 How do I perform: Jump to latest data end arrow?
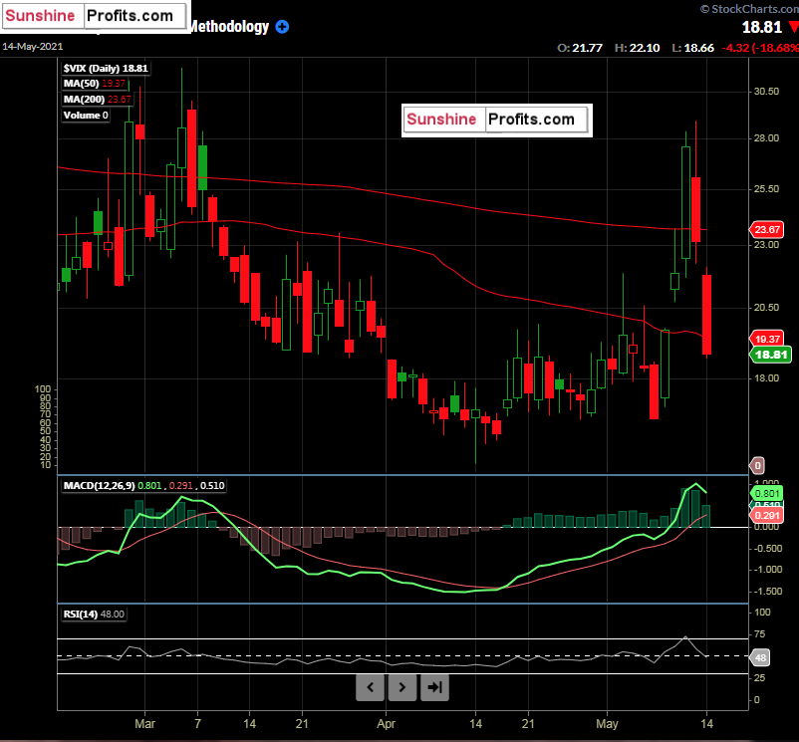[x=434, y=687]
